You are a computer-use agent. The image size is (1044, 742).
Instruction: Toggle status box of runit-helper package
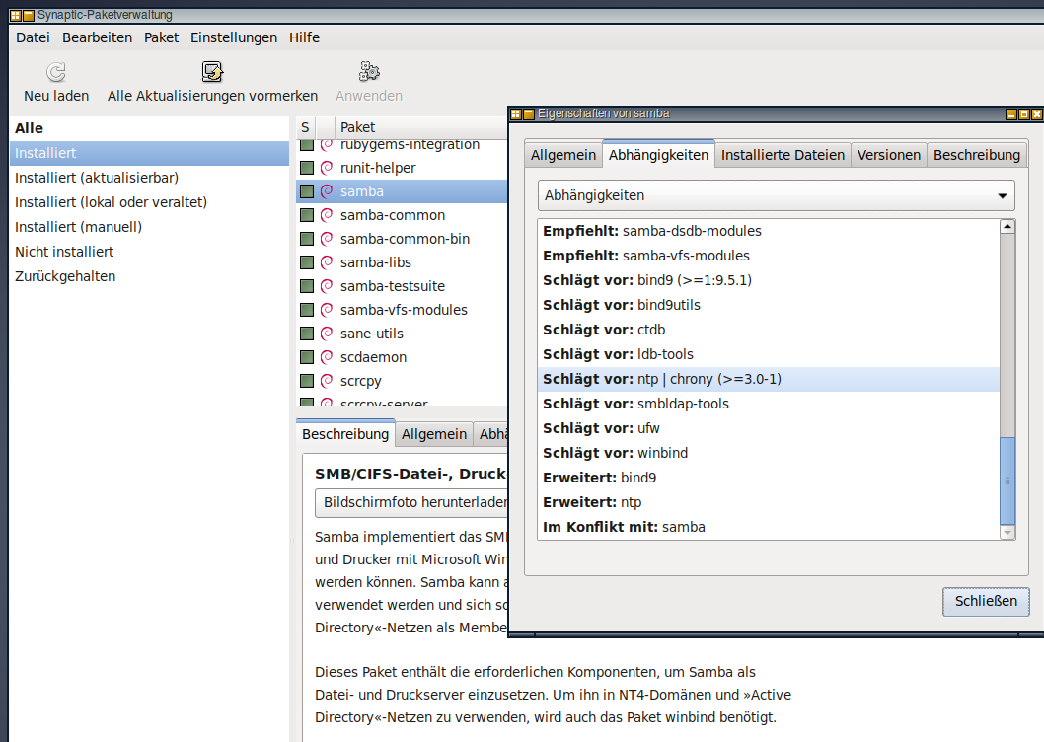point(307,168)
